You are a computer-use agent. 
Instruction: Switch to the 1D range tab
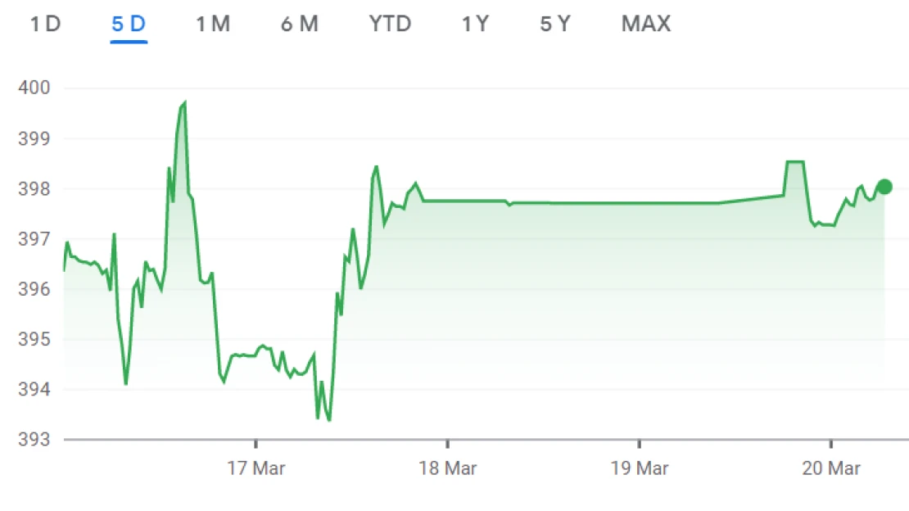(x=45, y=24)
